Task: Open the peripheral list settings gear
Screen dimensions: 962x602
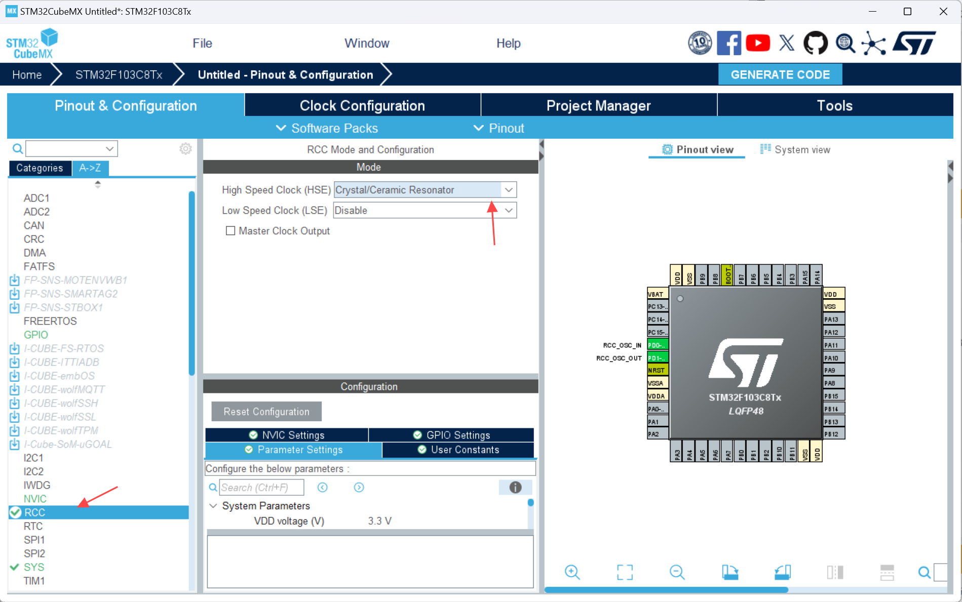Action: coord(186,148)
